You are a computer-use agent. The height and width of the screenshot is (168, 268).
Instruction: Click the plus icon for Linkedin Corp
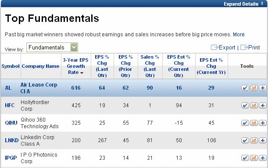pyautogui.click(x=263, y=140)
